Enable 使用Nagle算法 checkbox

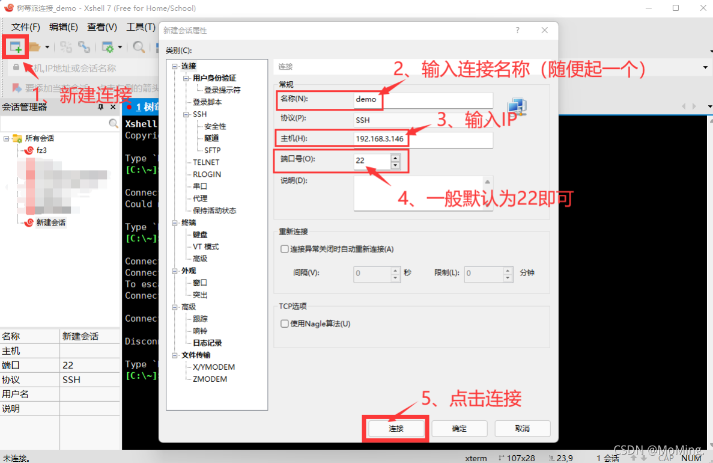pos(285,323)
